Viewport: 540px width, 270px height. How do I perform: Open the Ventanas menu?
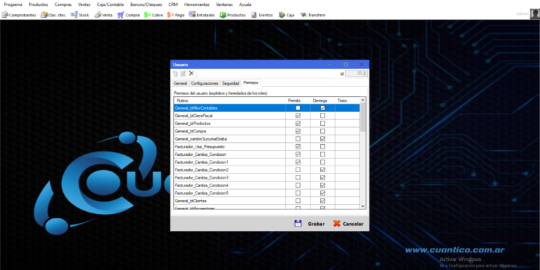pyautogui.click(x=224, y=5)
